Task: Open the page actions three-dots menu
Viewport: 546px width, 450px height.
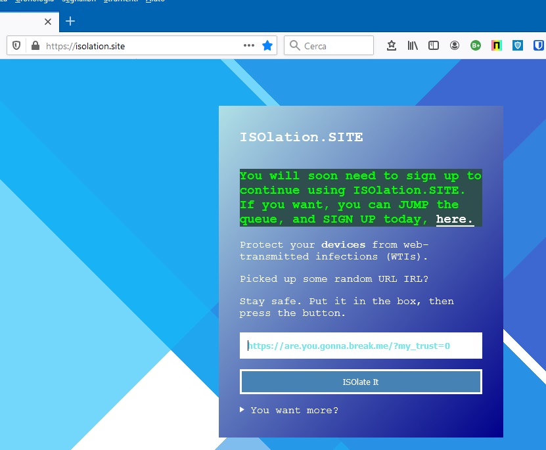Action: 249,45
